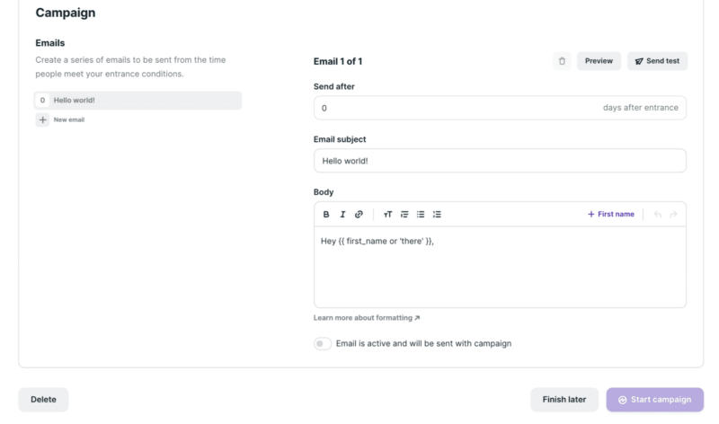The image size is (719, 424).
Task: Click the blockquote indent icon
Action: (404, 215)
